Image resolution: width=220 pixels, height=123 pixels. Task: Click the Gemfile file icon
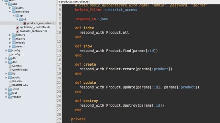[10, 66]
